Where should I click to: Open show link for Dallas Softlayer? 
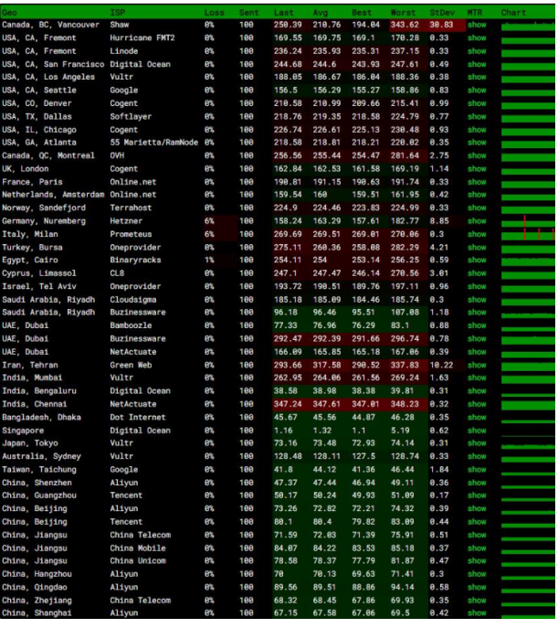tap(477, 116)
